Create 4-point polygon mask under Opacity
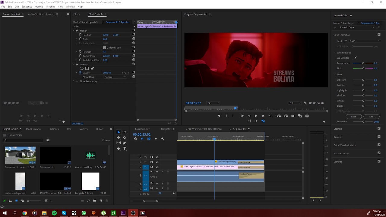 point(87,68)
